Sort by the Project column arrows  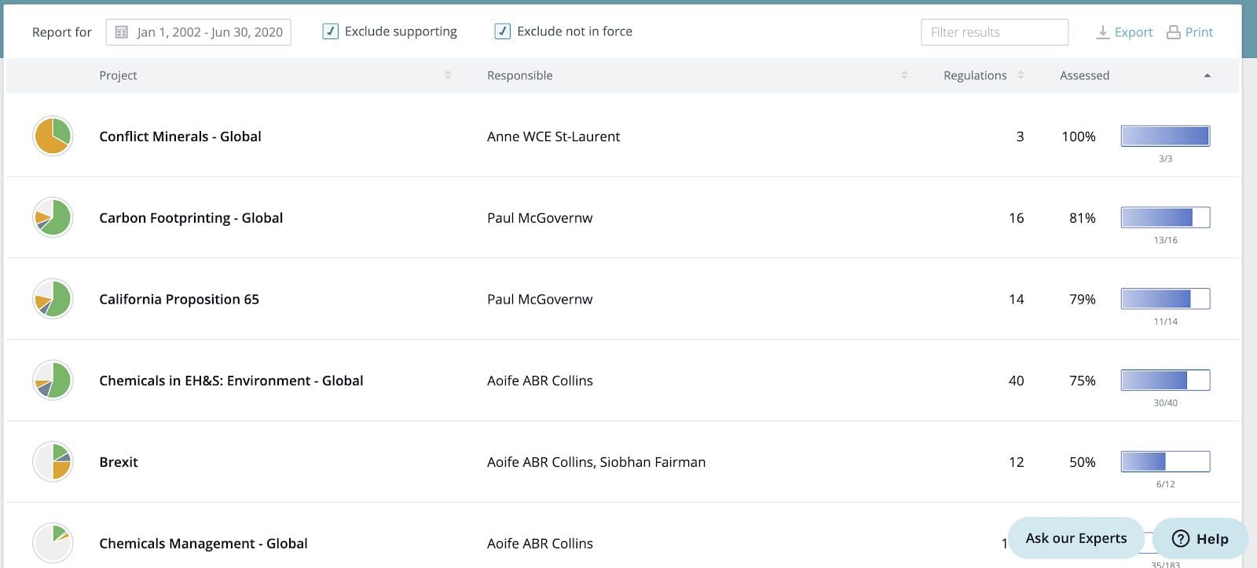click(448, 75)
